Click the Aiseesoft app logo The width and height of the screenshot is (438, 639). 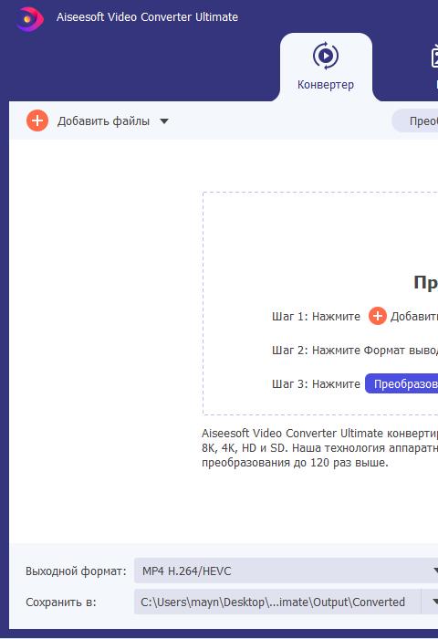[x=29, y=19]
